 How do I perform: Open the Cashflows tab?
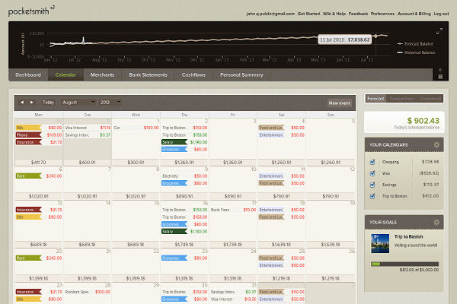click(x=193, y=75)
